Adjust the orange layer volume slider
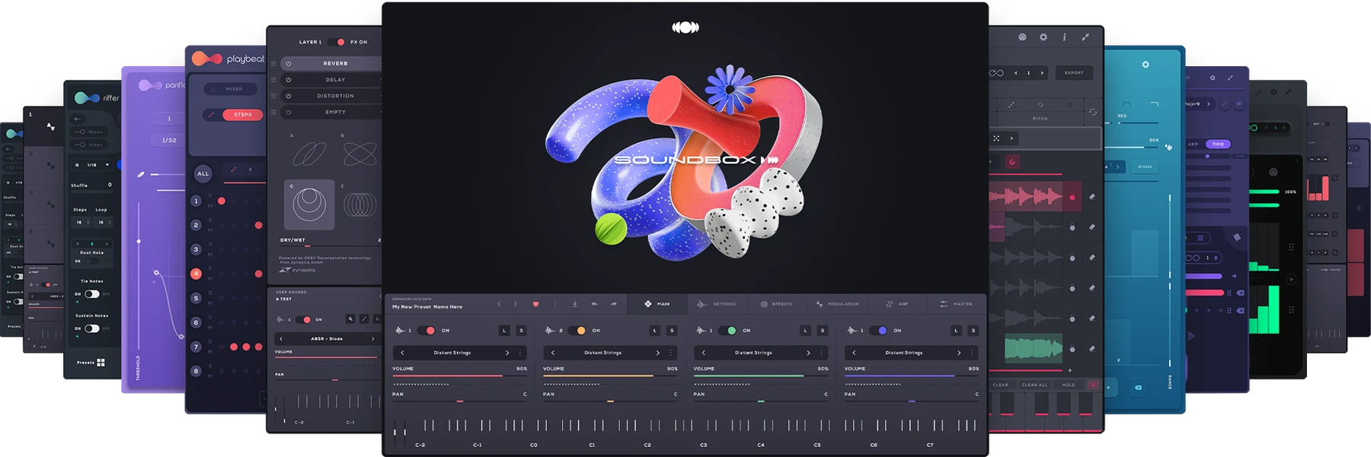 click(x=610, y=376)
